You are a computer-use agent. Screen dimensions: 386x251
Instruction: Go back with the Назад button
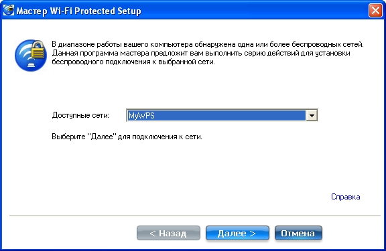(x=168, y=233)
